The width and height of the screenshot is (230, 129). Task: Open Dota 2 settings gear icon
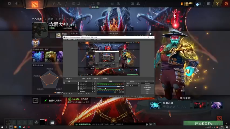point(9,3)
